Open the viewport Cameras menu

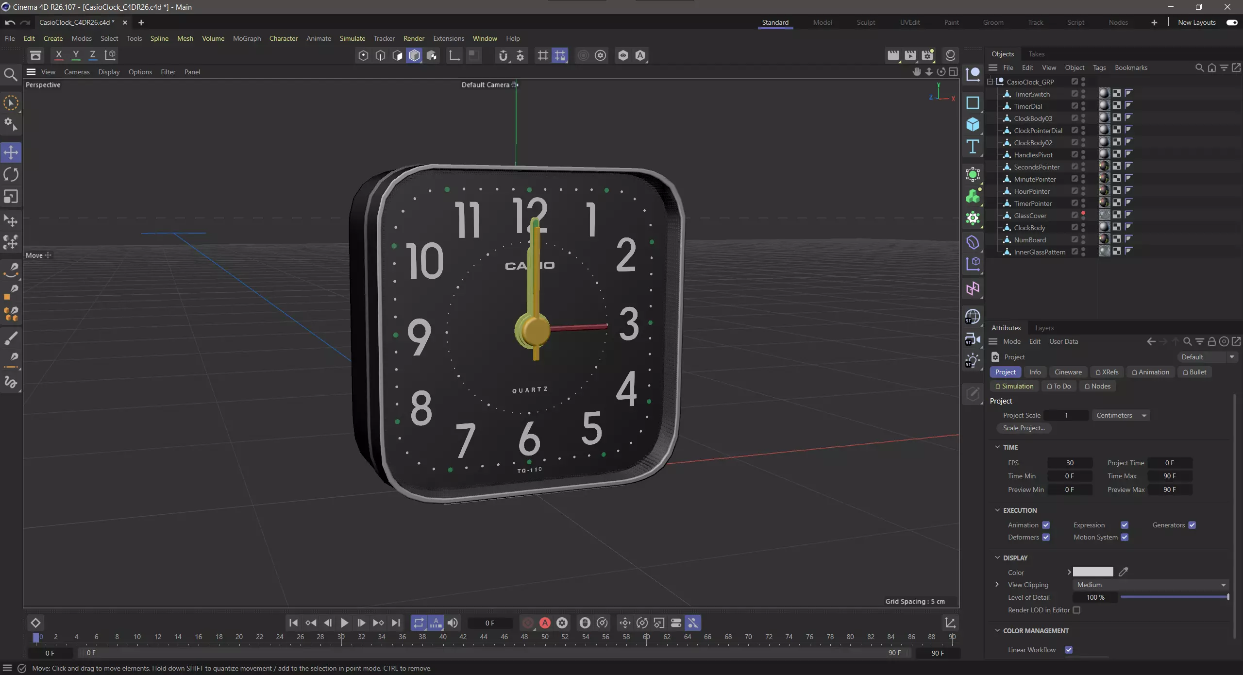77,72
